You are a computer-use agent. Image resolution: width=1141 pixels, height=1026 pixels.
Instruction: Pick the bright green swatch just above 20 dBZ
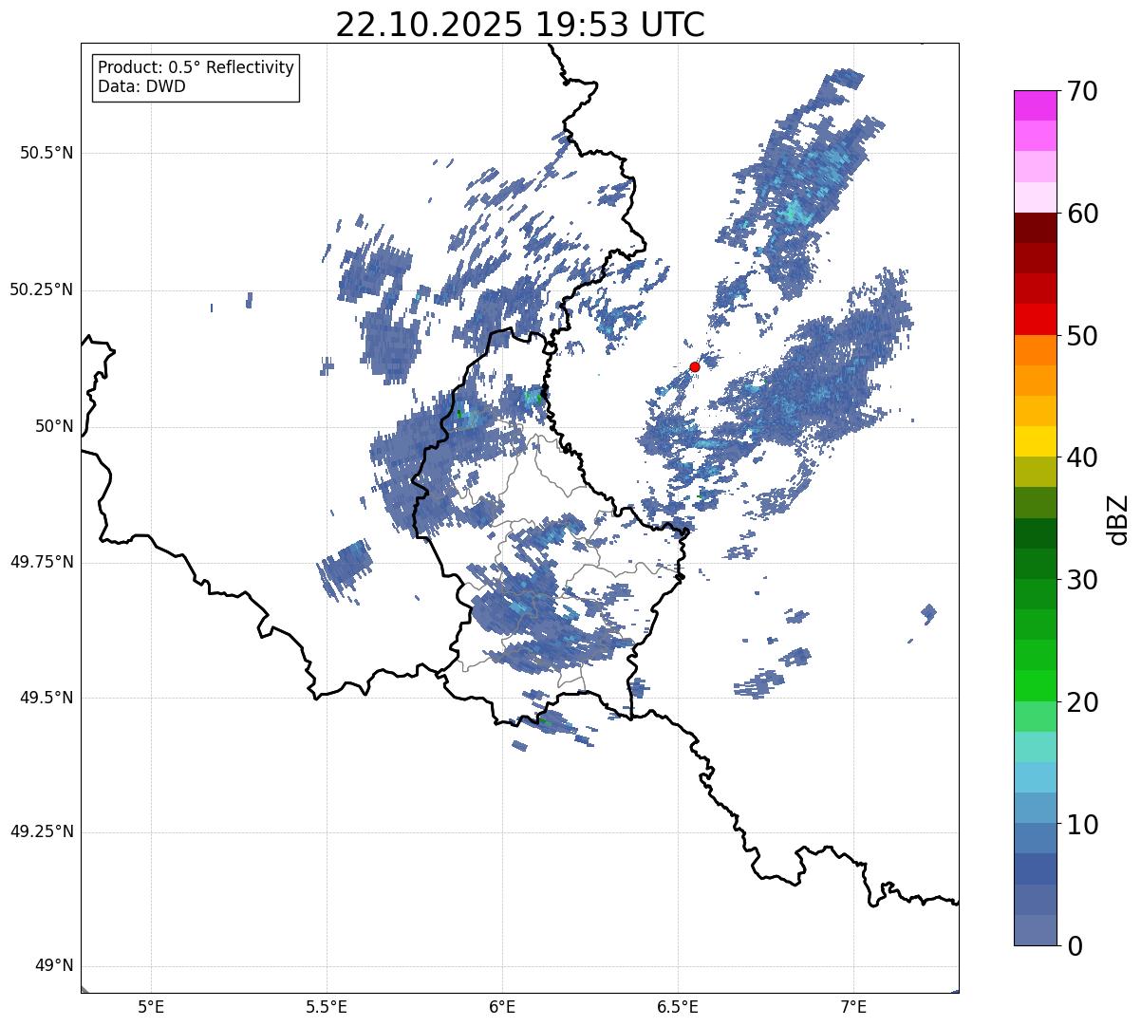point(1036,686)
